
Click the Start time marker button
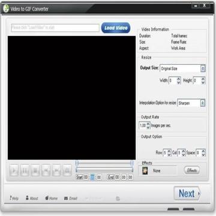pyautogui.click(x=79, y=178)
